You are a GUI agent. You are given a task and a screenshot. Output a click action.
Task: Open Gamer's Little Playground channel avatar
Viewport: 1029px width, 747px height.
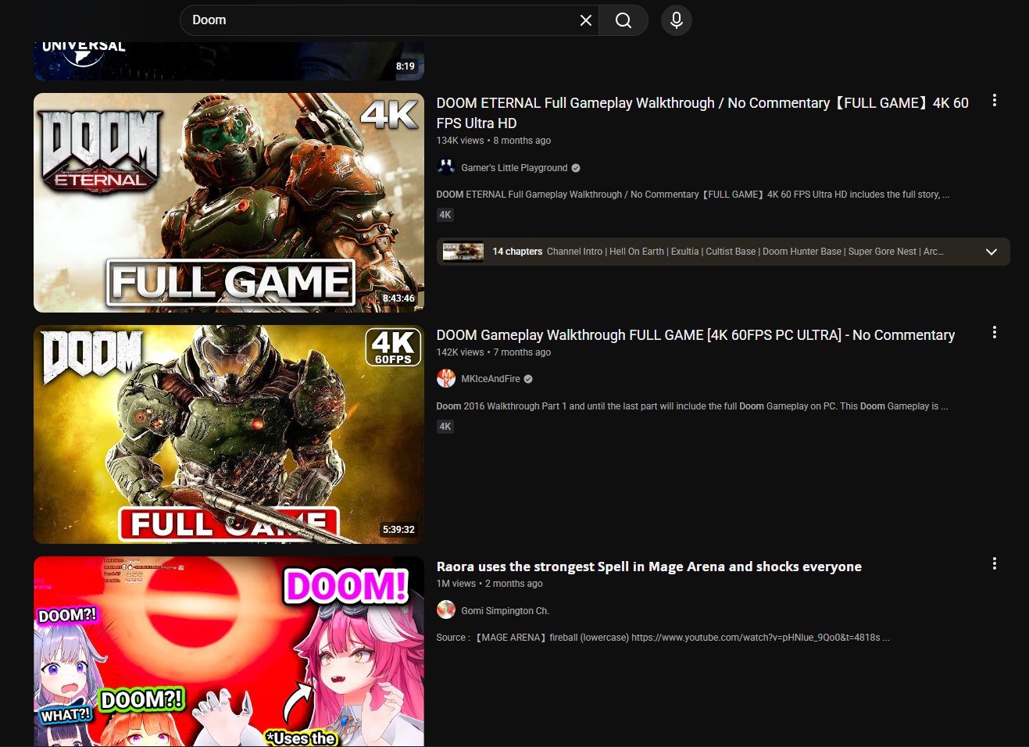tap(446, 167)
